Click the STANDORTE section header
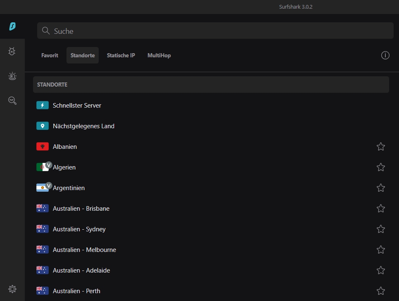The width and height of the screenshot is (399, 301). pos(211,85)
